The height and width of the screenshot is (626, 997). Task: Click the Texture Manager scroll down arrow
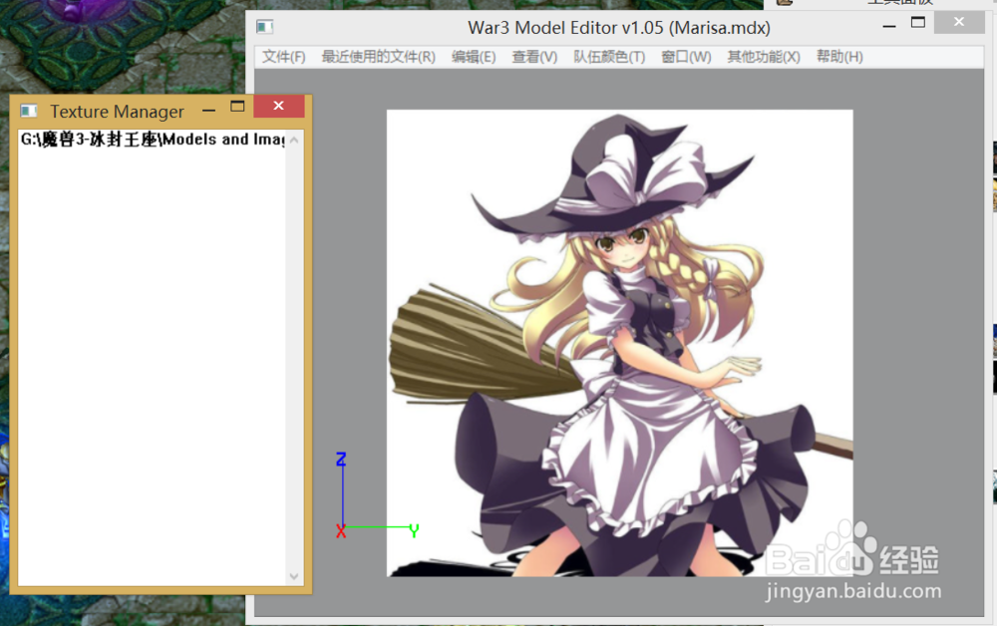point(294,576)
